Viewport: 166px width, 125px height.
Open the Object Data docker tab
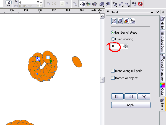coord(162,42)
